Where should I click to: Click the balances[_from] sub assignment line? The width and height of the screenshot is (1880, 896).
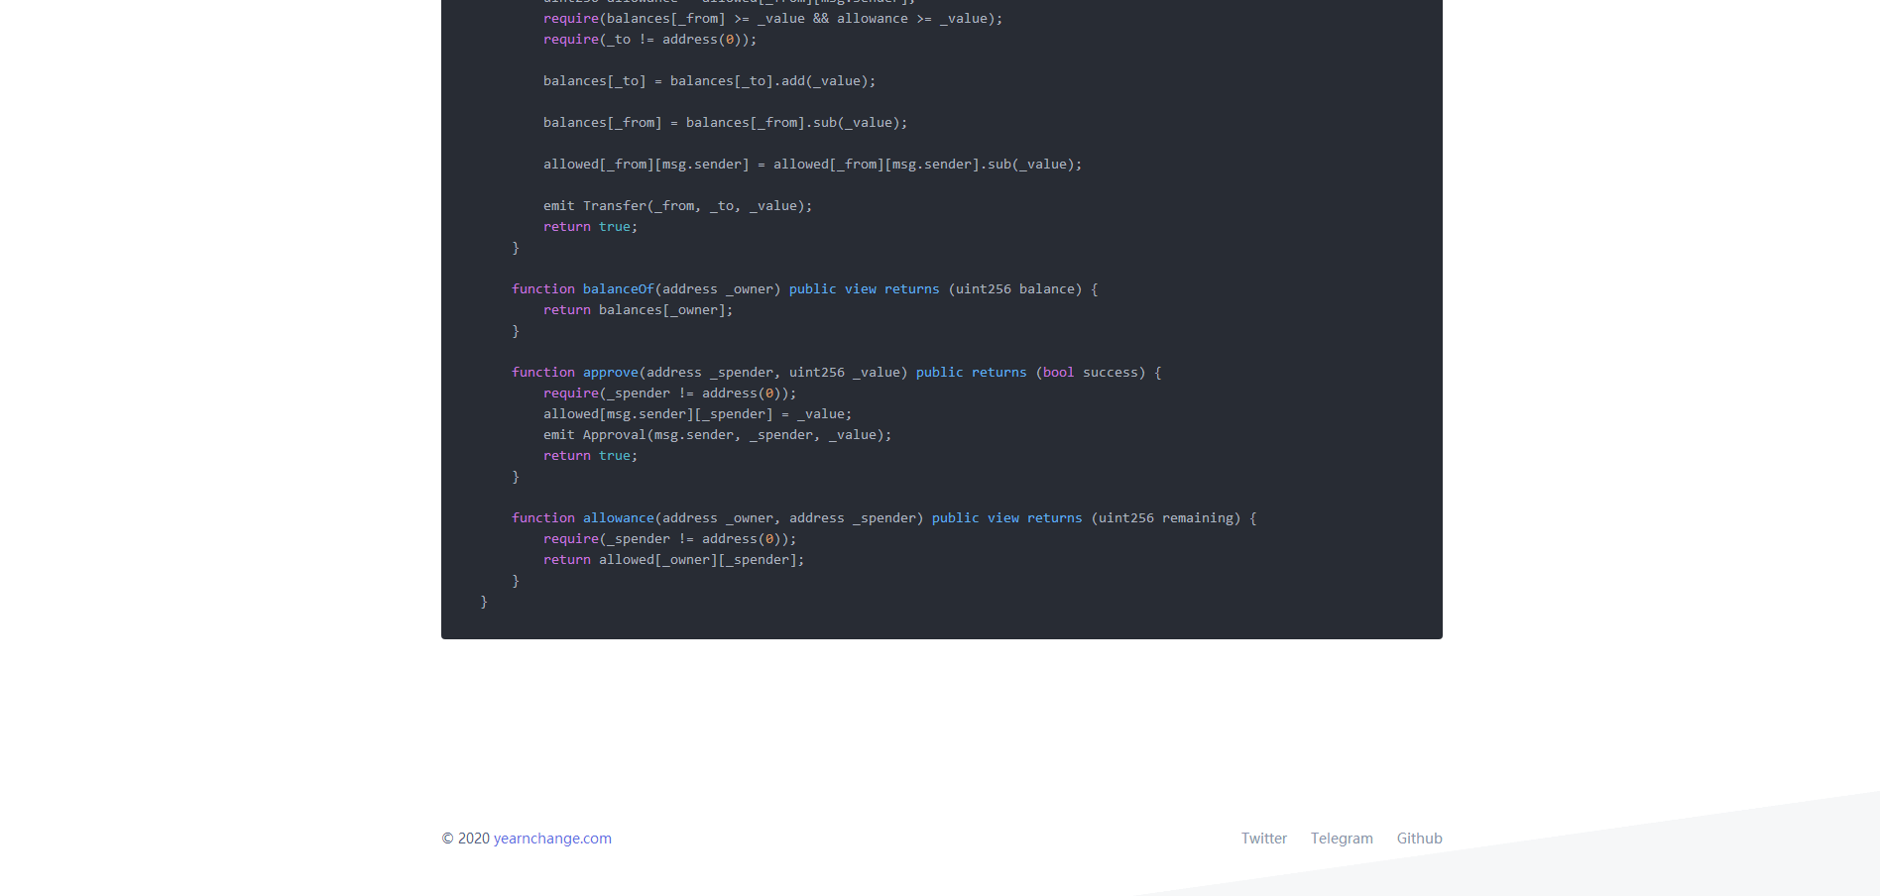coord(725,123)
